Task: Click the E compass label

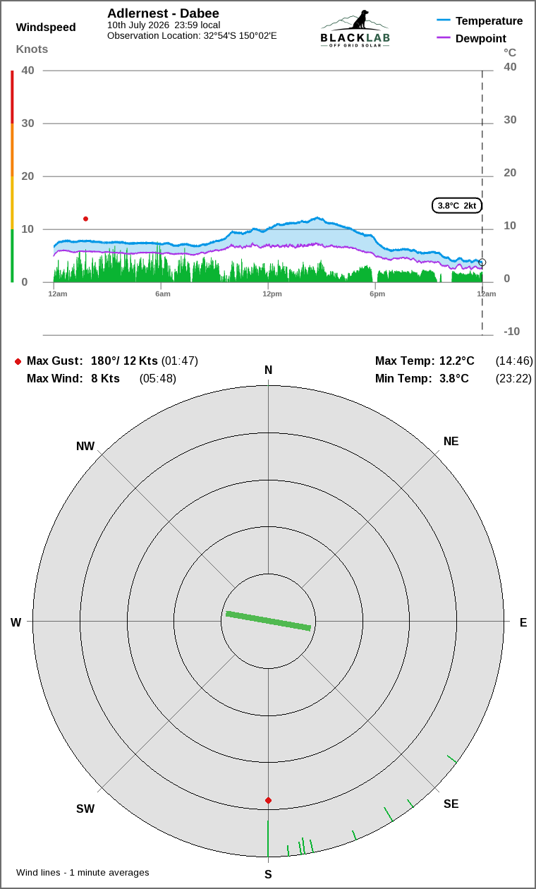Action: click(523, 622)
